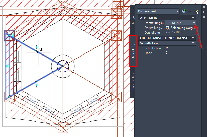Switch to the Design tab
This screenshot has width=207, height=137.
click(x=133, y=21)
